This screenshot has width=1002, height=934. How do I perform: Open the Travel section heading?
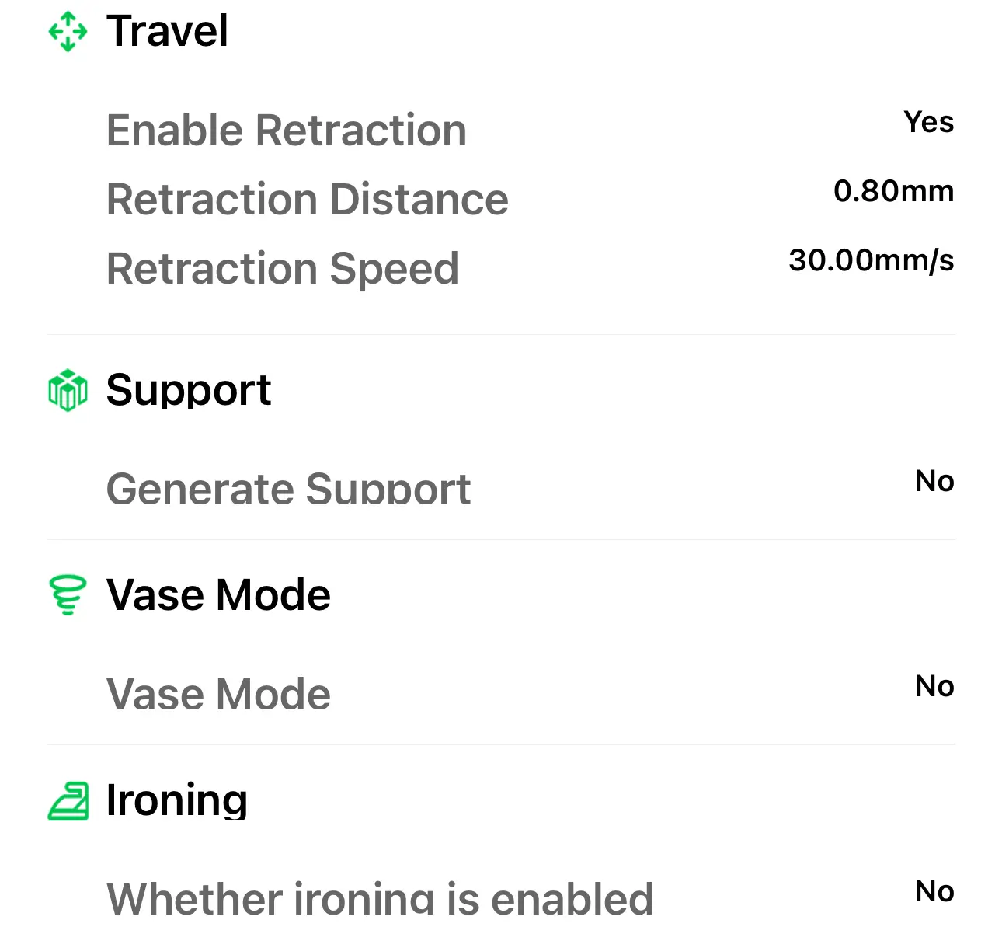[x=167, y=31]
